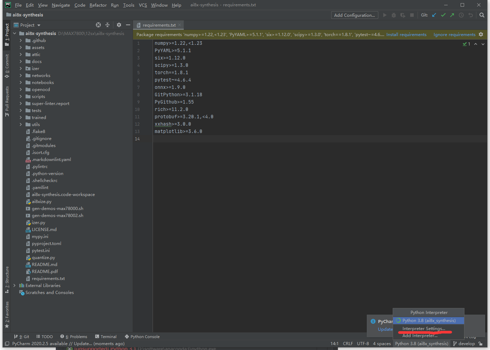Select Scratches and Consoles node
Viewport: 490px width, 350px height.
point(49,293)
